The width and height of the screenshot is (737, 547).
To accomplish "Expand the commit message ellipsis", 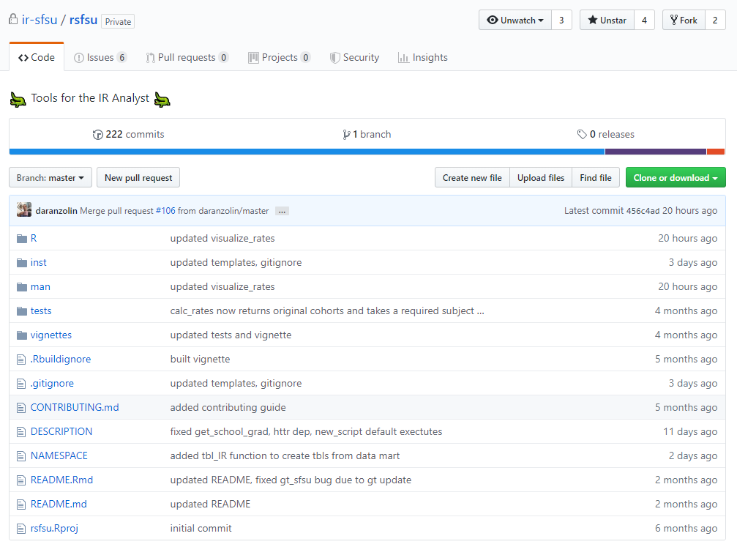I will coord(282,211).
